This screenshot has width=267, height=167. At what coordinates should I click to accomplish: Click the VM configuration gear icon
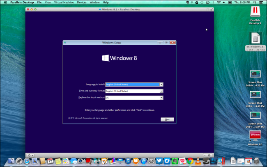point(209,155)
